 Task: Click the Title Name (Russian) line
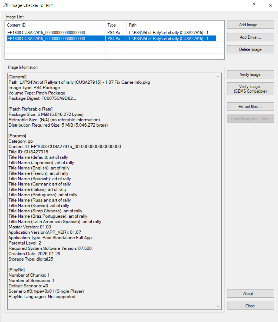pyautogui.click(x=40, y=200)
